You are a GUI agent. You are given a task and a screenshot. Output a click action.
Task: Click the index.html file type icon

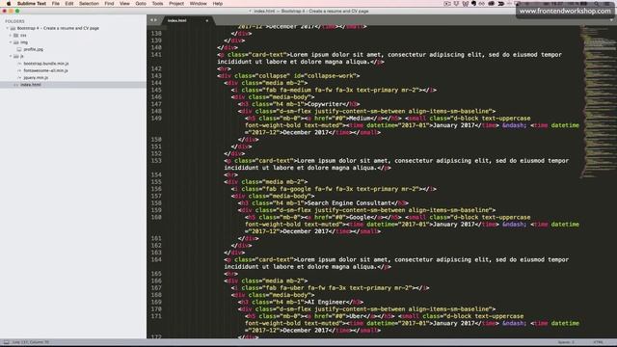(16, 85)
